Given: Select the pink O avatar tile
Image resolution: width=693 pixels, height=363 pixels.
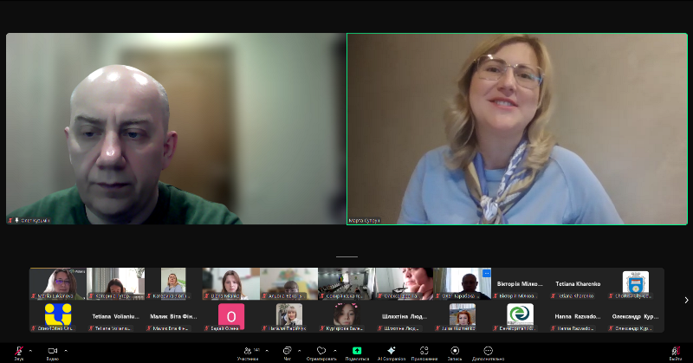Looking at the screenshot, I should coord(231,316).
